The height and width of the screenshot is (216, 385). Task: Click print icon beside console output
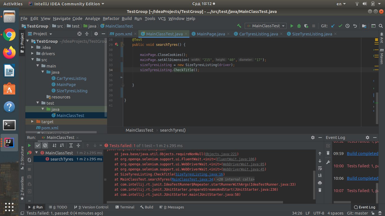pyautogui.click(x=320, y=183)
